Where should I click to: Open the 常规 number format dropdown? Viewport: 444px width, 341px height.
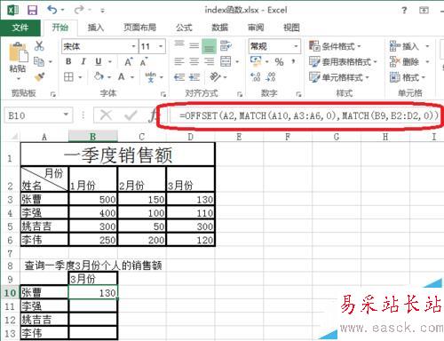pos(296,46)
